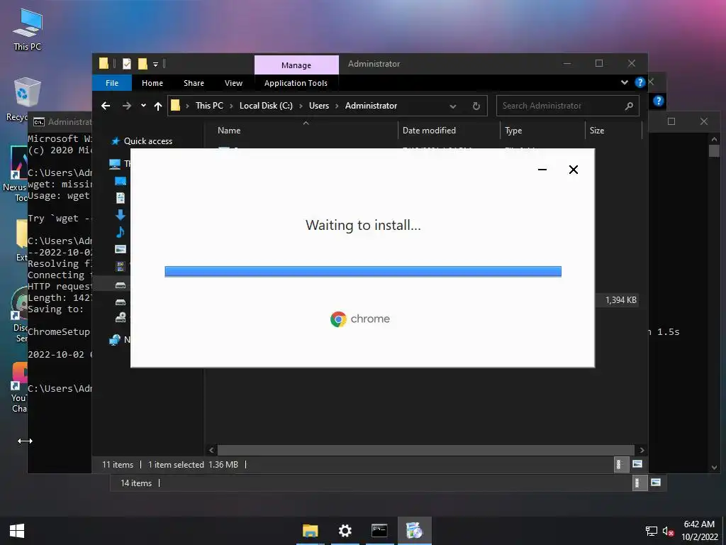This screenshot has width=726, height=545.
Task: Select Quick access in the navigation pane
Action: [147, 141]
